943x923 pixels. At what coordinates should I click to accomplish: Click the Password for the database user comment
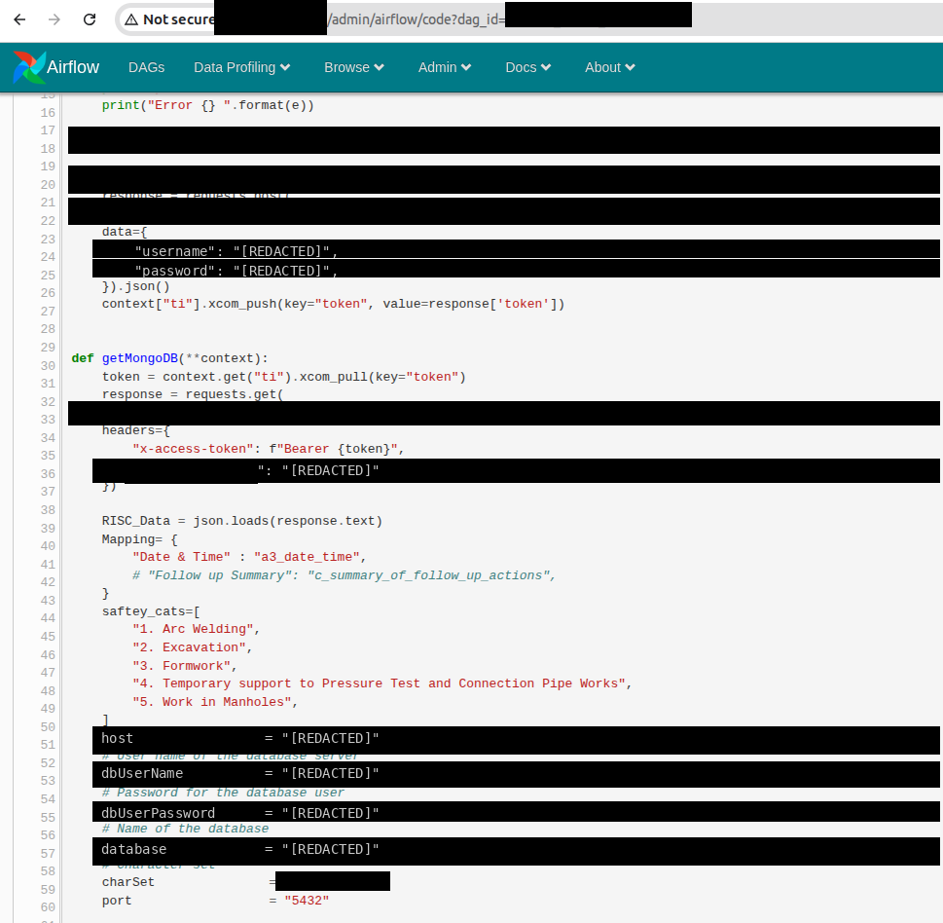(x=223, y=794)
